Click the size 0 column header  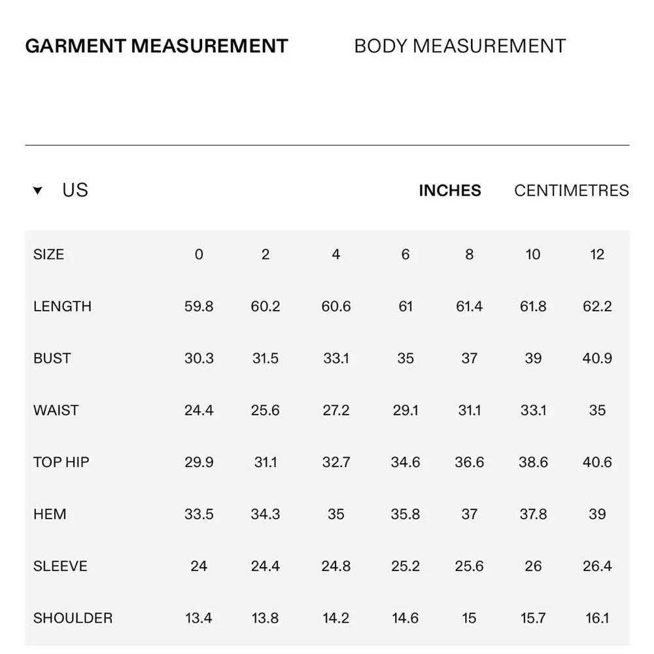(x=199, y=254)
